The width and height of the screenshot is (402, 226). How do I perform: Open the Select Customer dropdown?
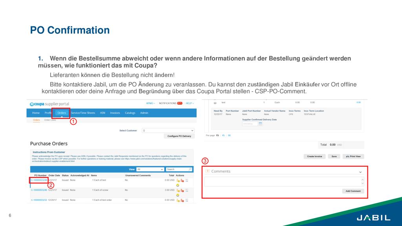coord(168,131)
